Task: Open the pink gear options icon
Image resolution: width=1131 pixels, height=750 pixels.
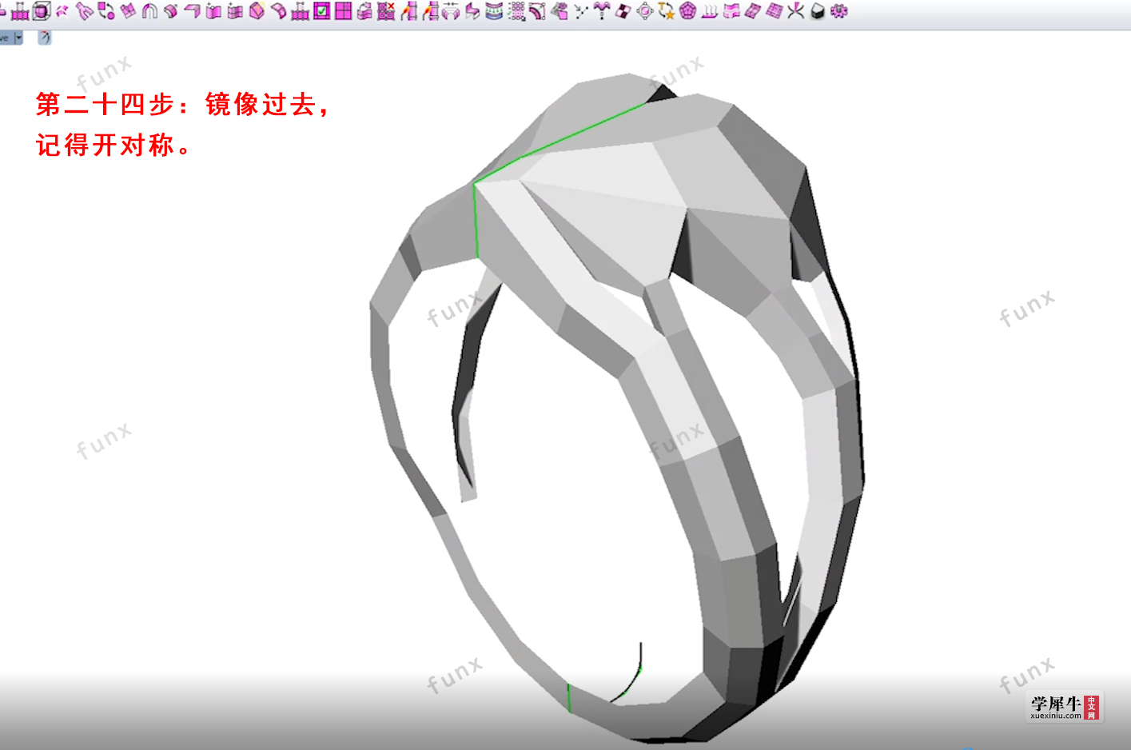Action: (x=838, y=11)
